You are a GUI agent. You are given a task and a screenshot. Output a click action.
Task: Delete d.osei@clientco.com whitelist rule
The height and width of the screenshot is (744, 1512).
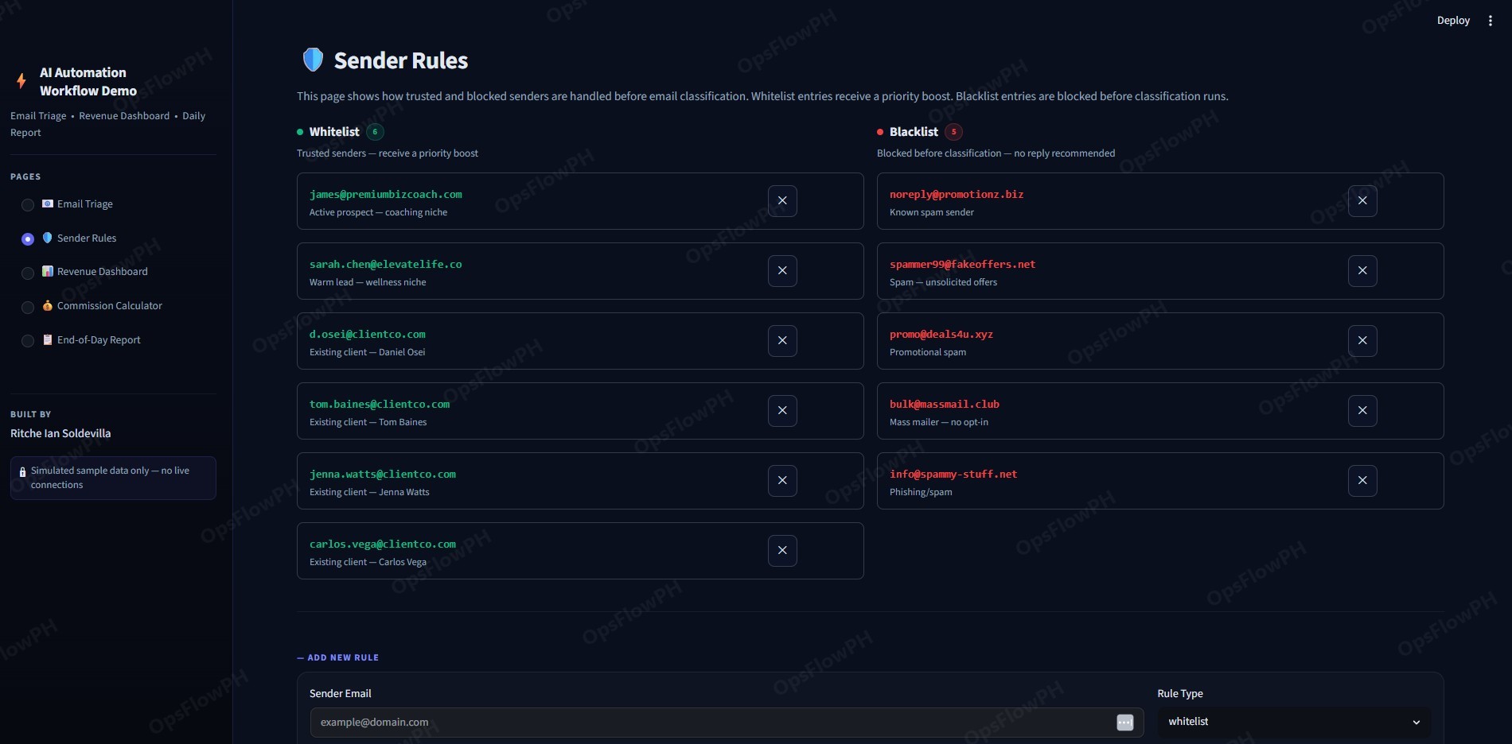[x=782, y=341]
